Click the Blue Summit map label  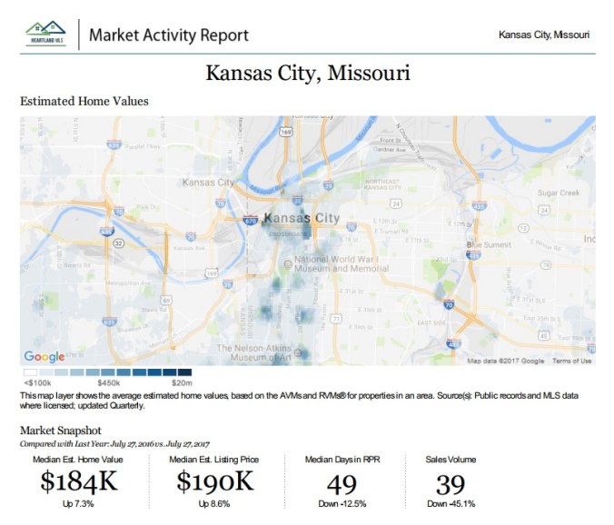(x=489, y=244)
